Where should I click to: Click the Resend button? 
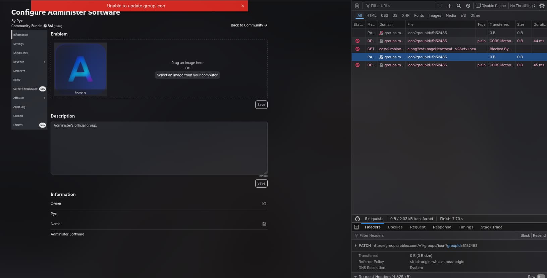point(539,235)
